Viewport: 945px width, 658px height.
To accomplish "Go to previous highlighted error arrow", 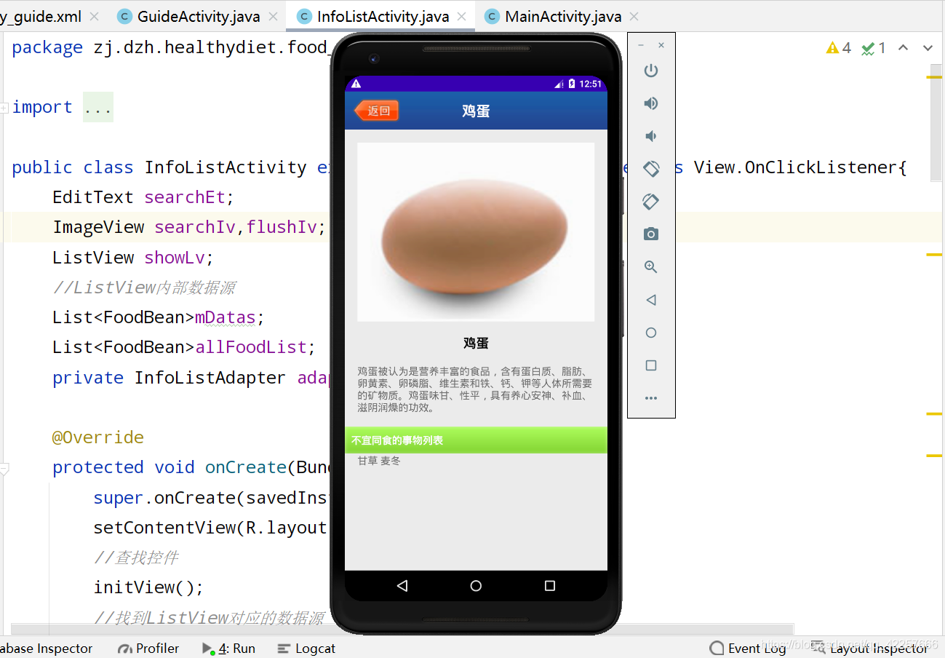I will tap(903, 48).
